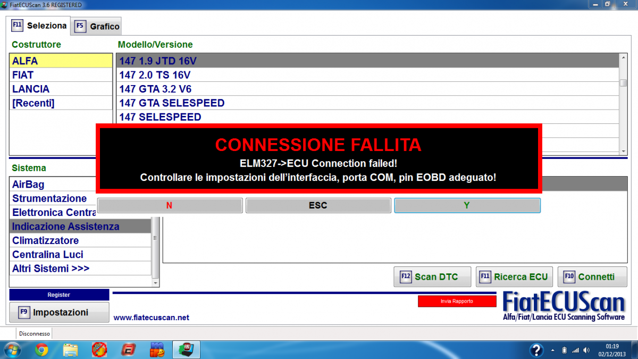
Task: Click the F5 key icon on the Grafico tab
Action: coord(80,26)
